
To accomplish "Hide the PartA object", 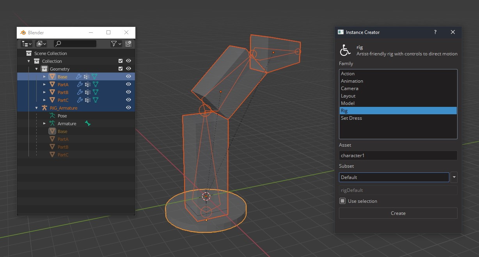I will click(128, 84).
